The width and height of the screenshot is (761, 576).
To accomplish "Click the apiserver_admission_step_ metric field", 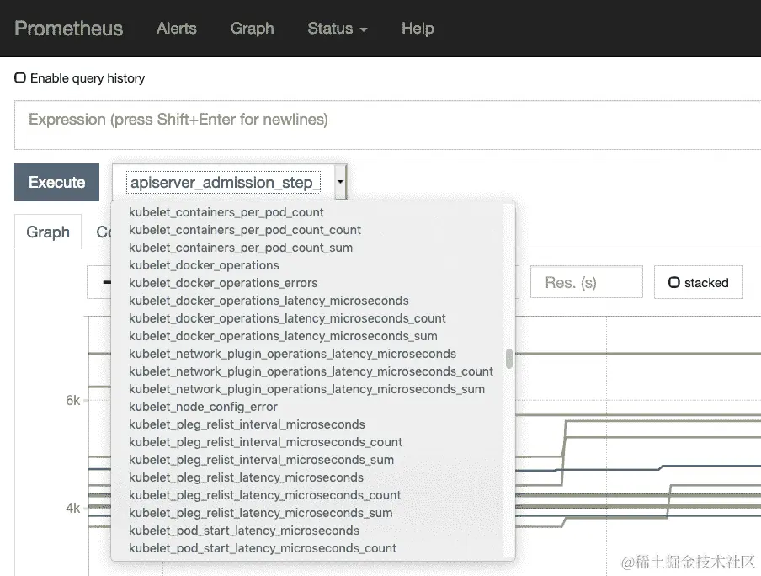I will (x=223, y=183).
